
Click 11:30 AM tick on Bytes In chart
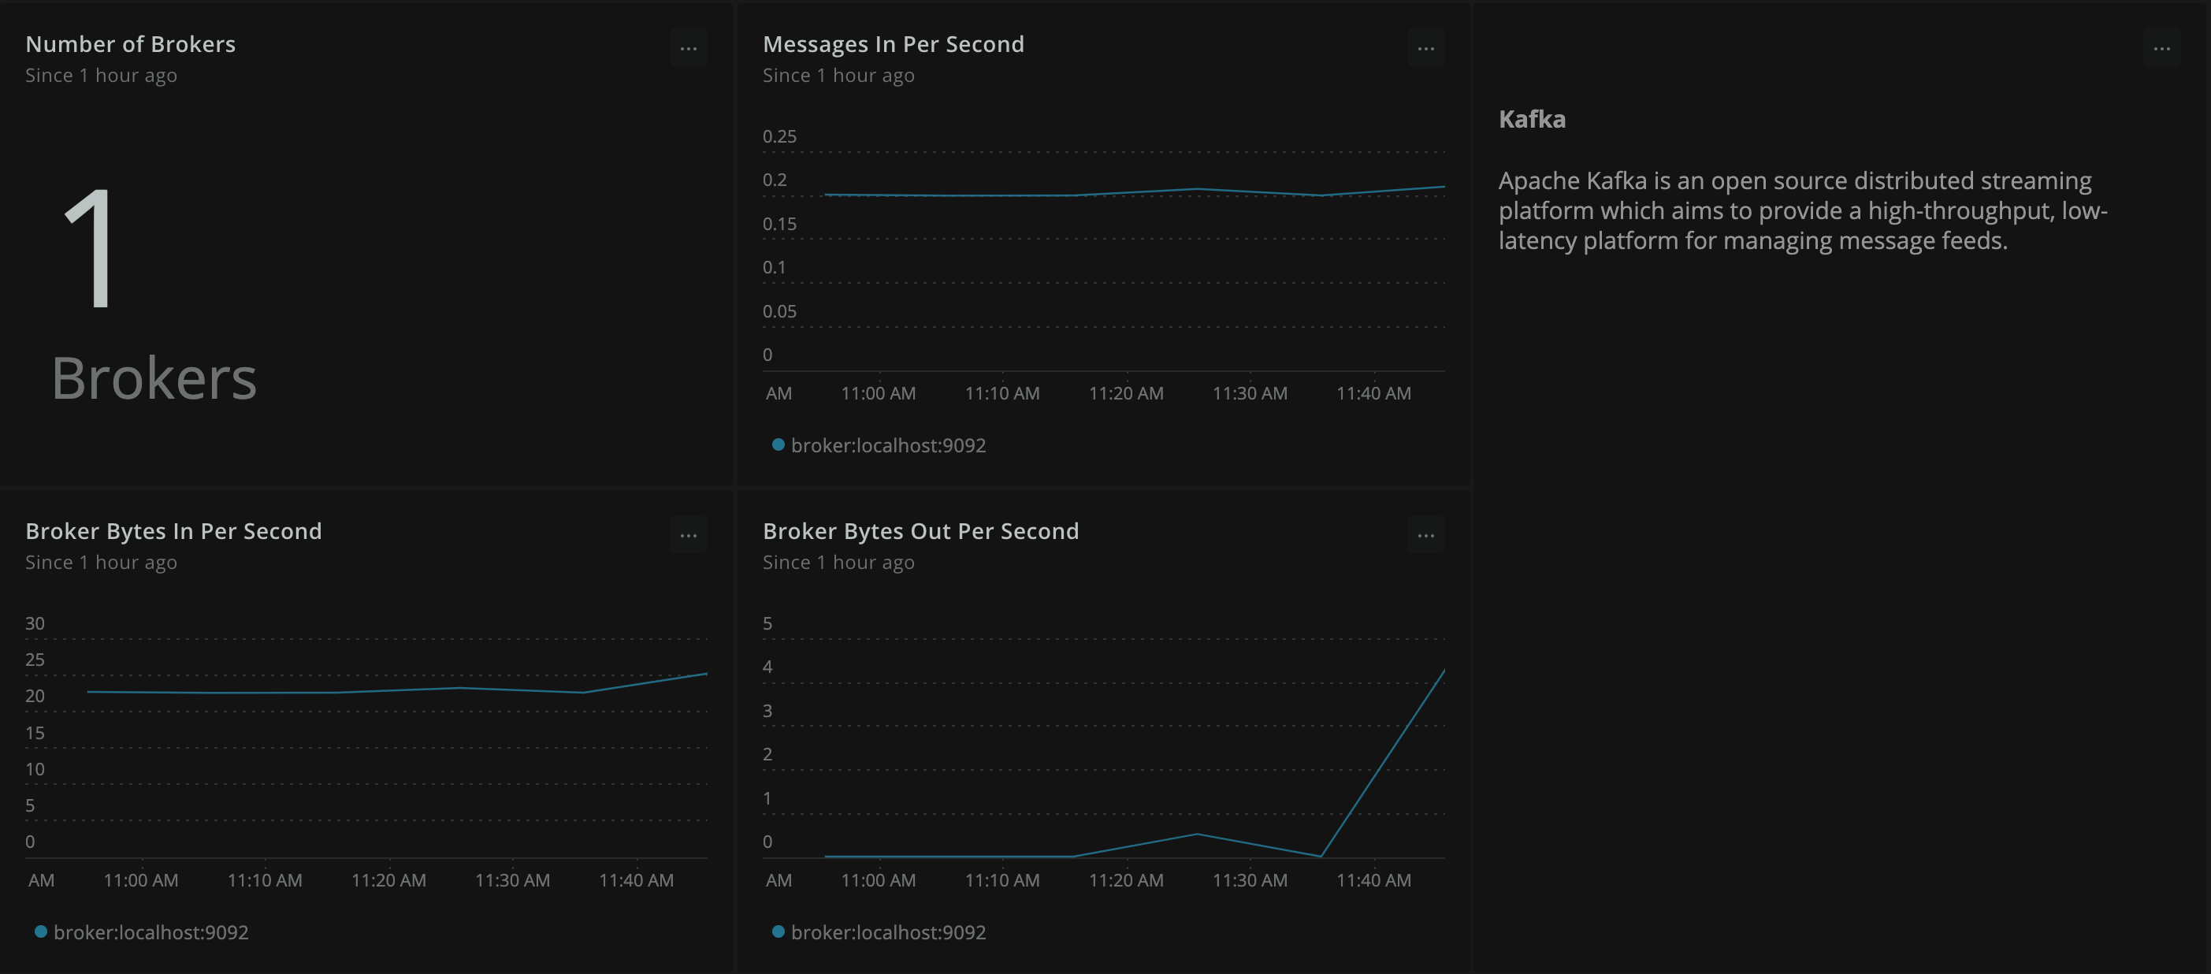pos(512,879)
